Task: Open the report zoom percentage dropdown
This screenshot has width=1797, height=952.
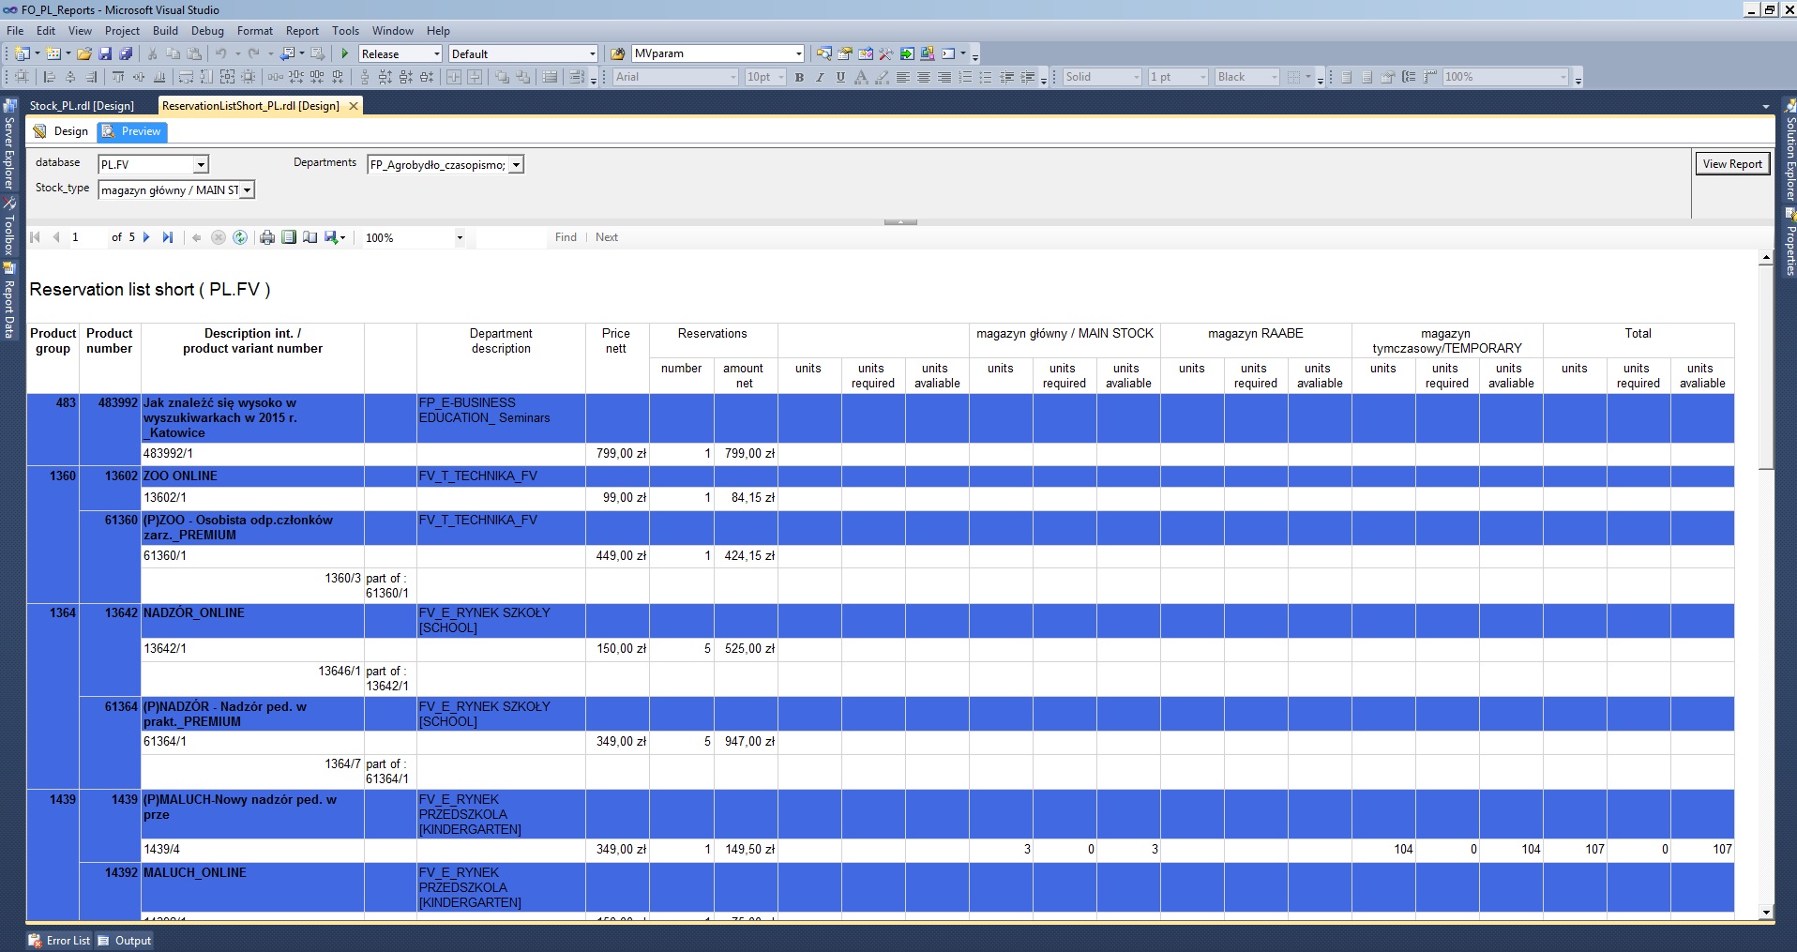Action: (460, 238)
